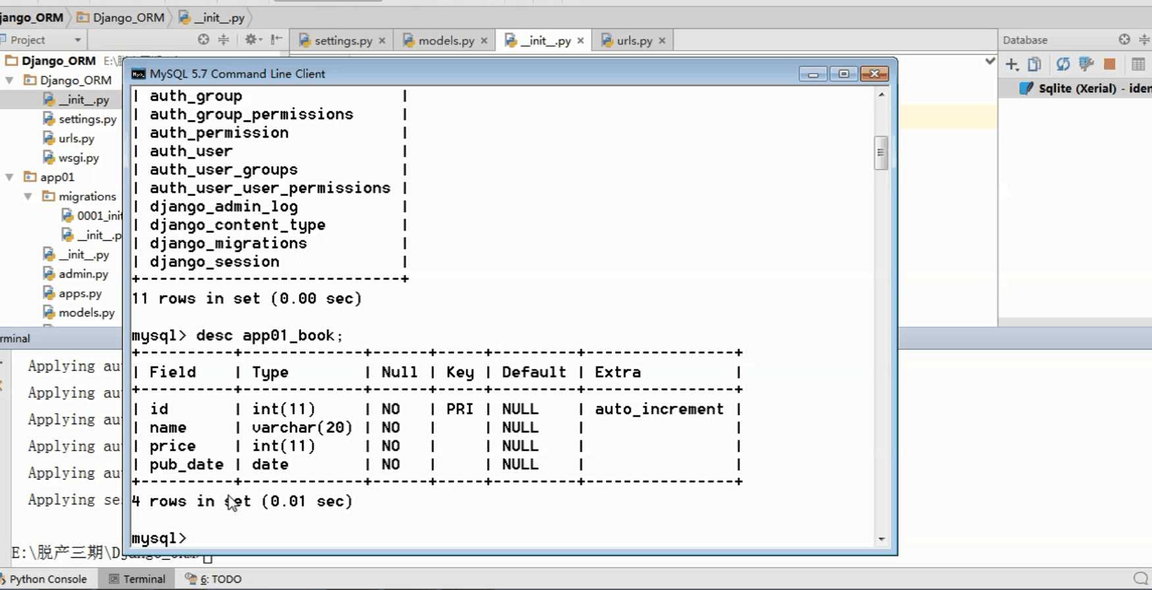This screenshot has height=590, width=1152.
Task: Click 'varchar(20)' type in desc output
Action: (x=302, y=428)
